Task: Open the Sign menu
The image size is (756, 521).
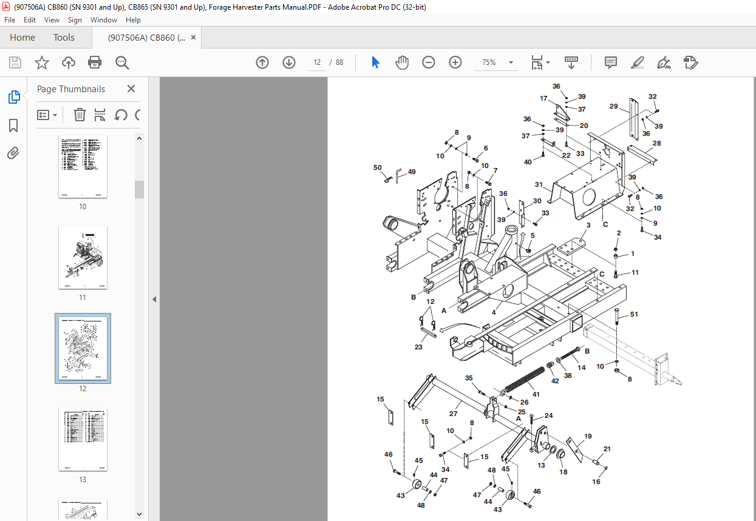Action: pyautogui.click(x=75, y=20)
